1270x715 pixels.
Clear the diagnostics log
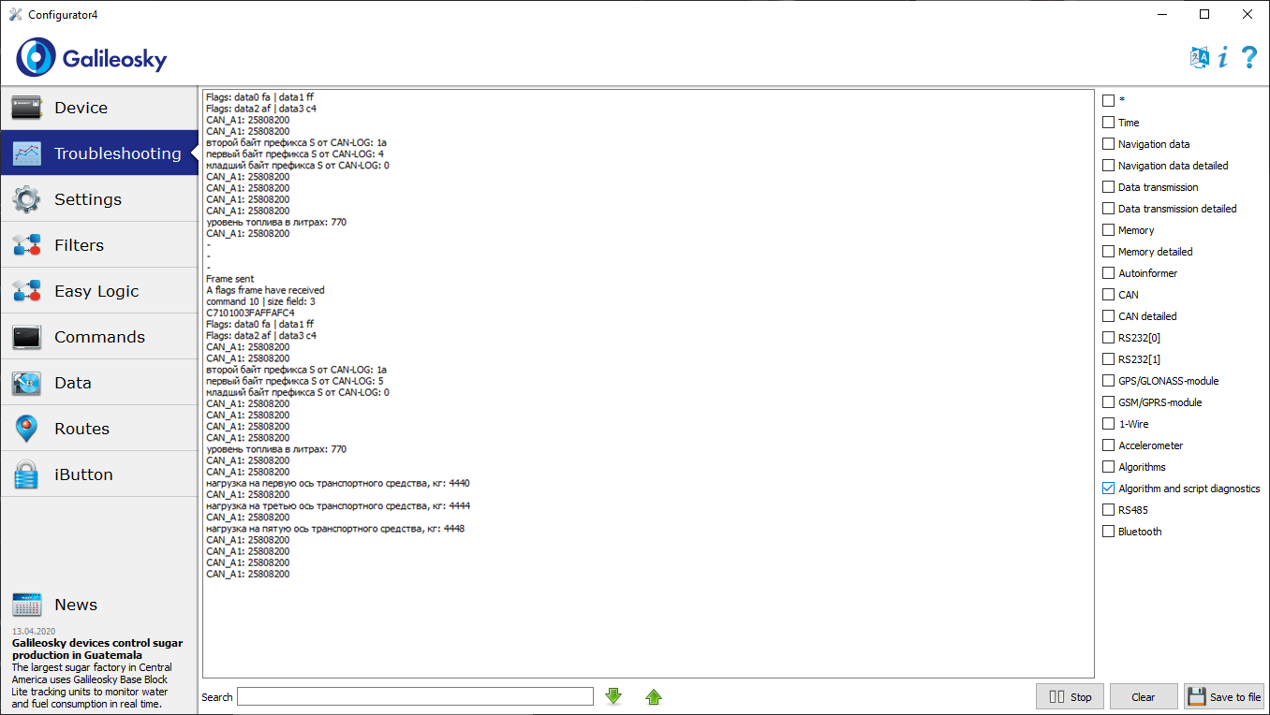(1144, 696)
